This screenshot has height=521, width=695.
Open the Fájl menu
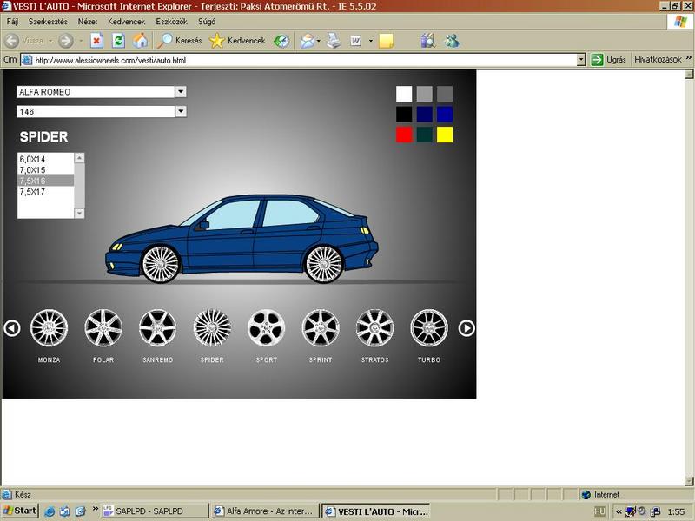(x=12, y=21)
